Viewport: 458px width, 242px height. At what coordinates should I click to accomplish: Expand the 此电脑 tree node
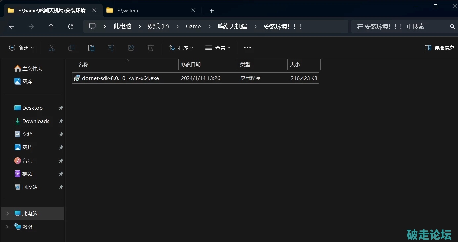tap(7, 213)
